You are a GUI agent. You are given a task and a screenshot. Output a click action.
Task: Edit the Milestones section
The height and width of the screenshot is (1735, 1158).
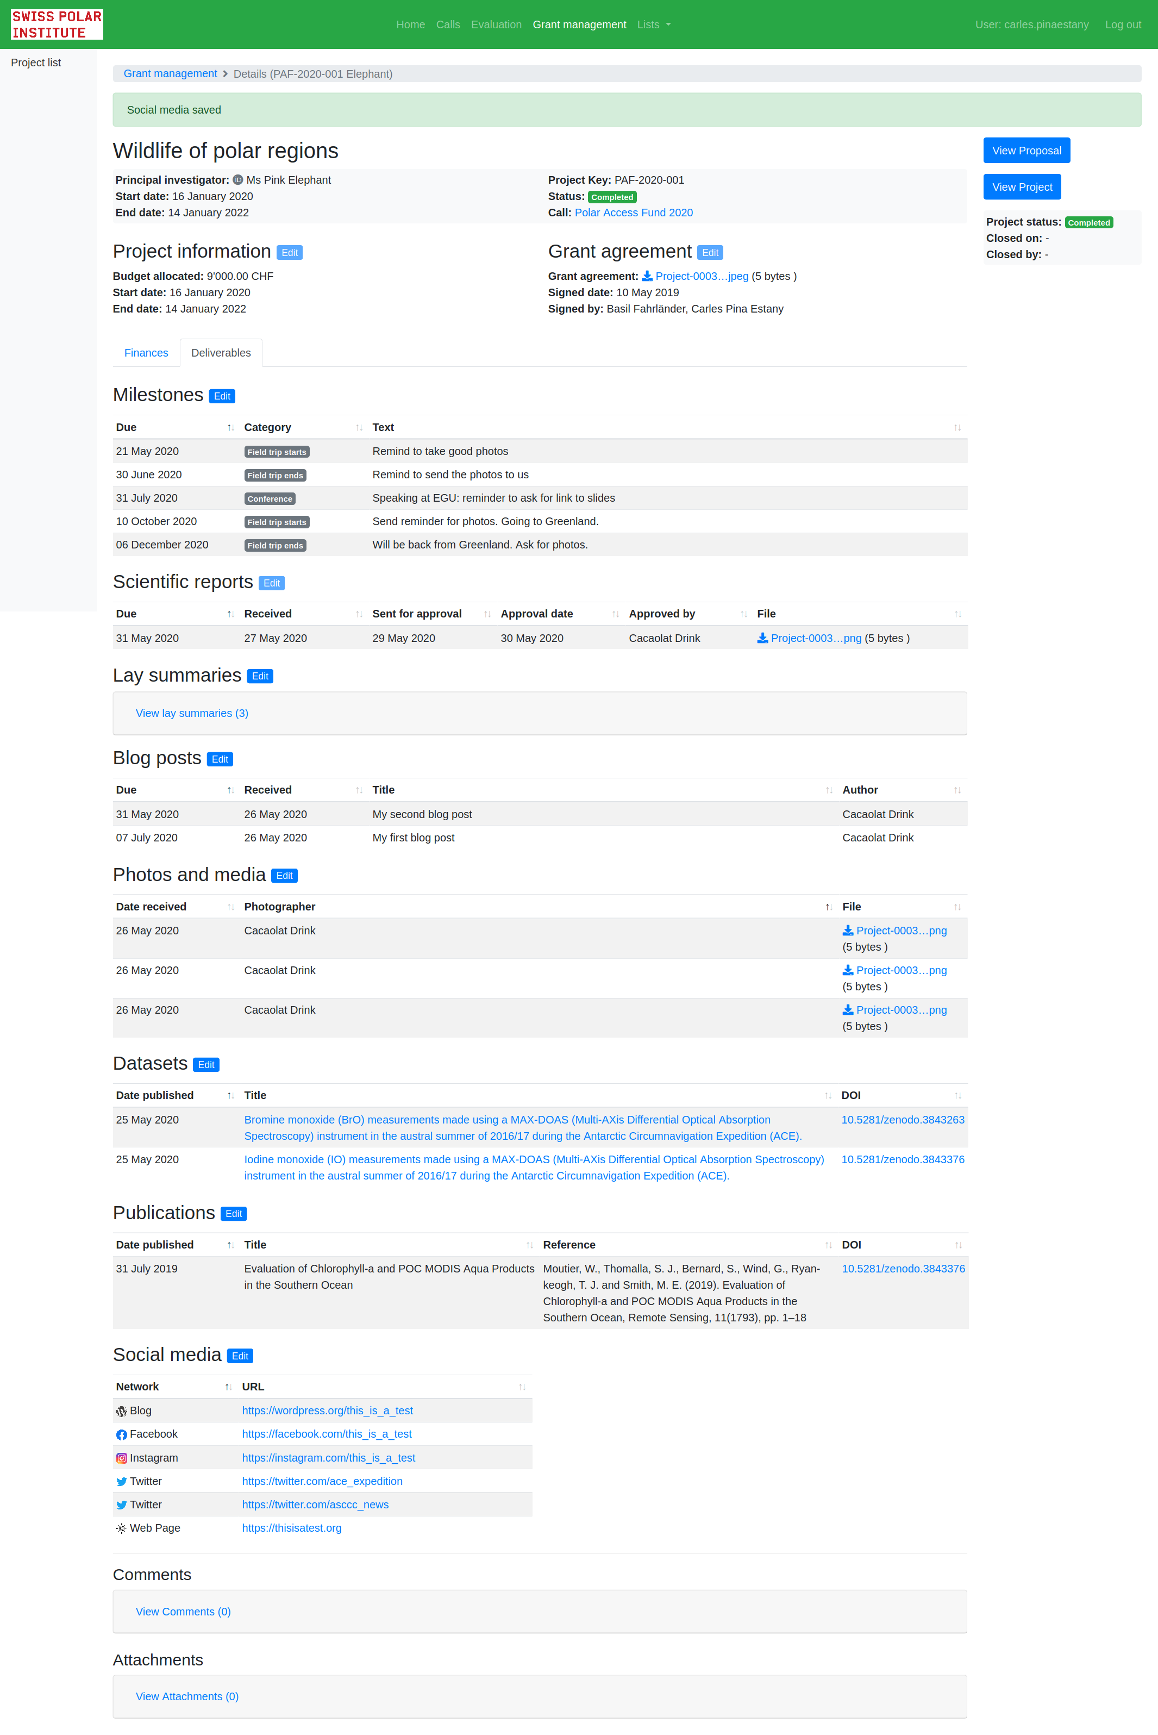click(x=222, y=397)
